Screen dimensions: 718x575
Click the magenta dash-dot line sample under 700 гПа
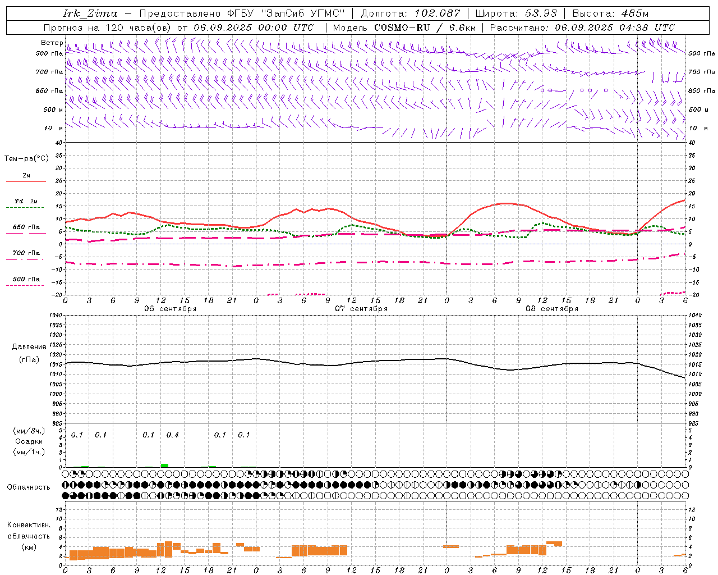(x=25, y=259)
